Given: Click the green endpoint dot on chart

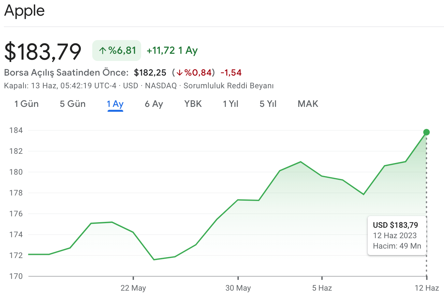Looking at the screenshot, I should coord(426,132).
